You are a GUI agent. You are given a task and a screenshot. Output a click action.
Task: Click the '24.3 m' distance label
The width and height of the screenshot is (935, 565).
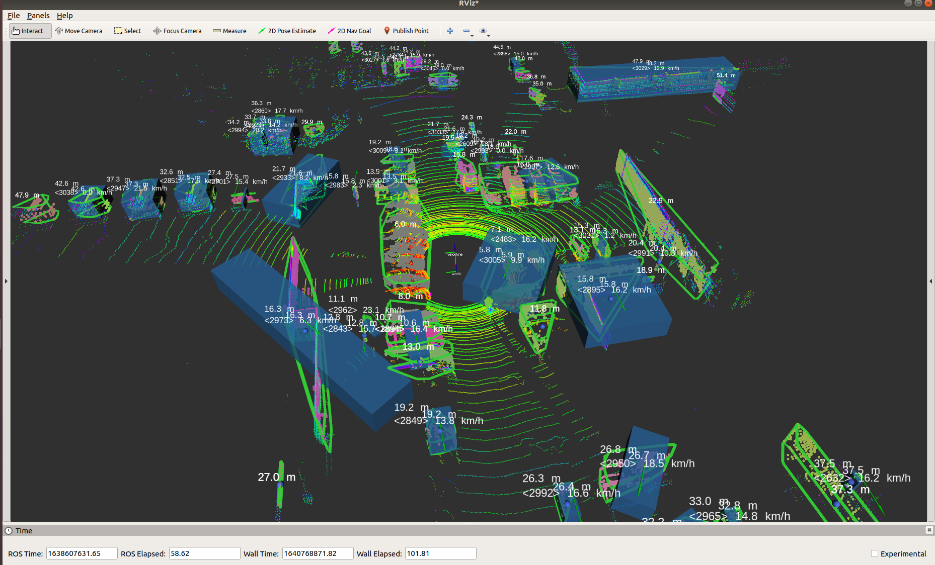click(472, 117)
